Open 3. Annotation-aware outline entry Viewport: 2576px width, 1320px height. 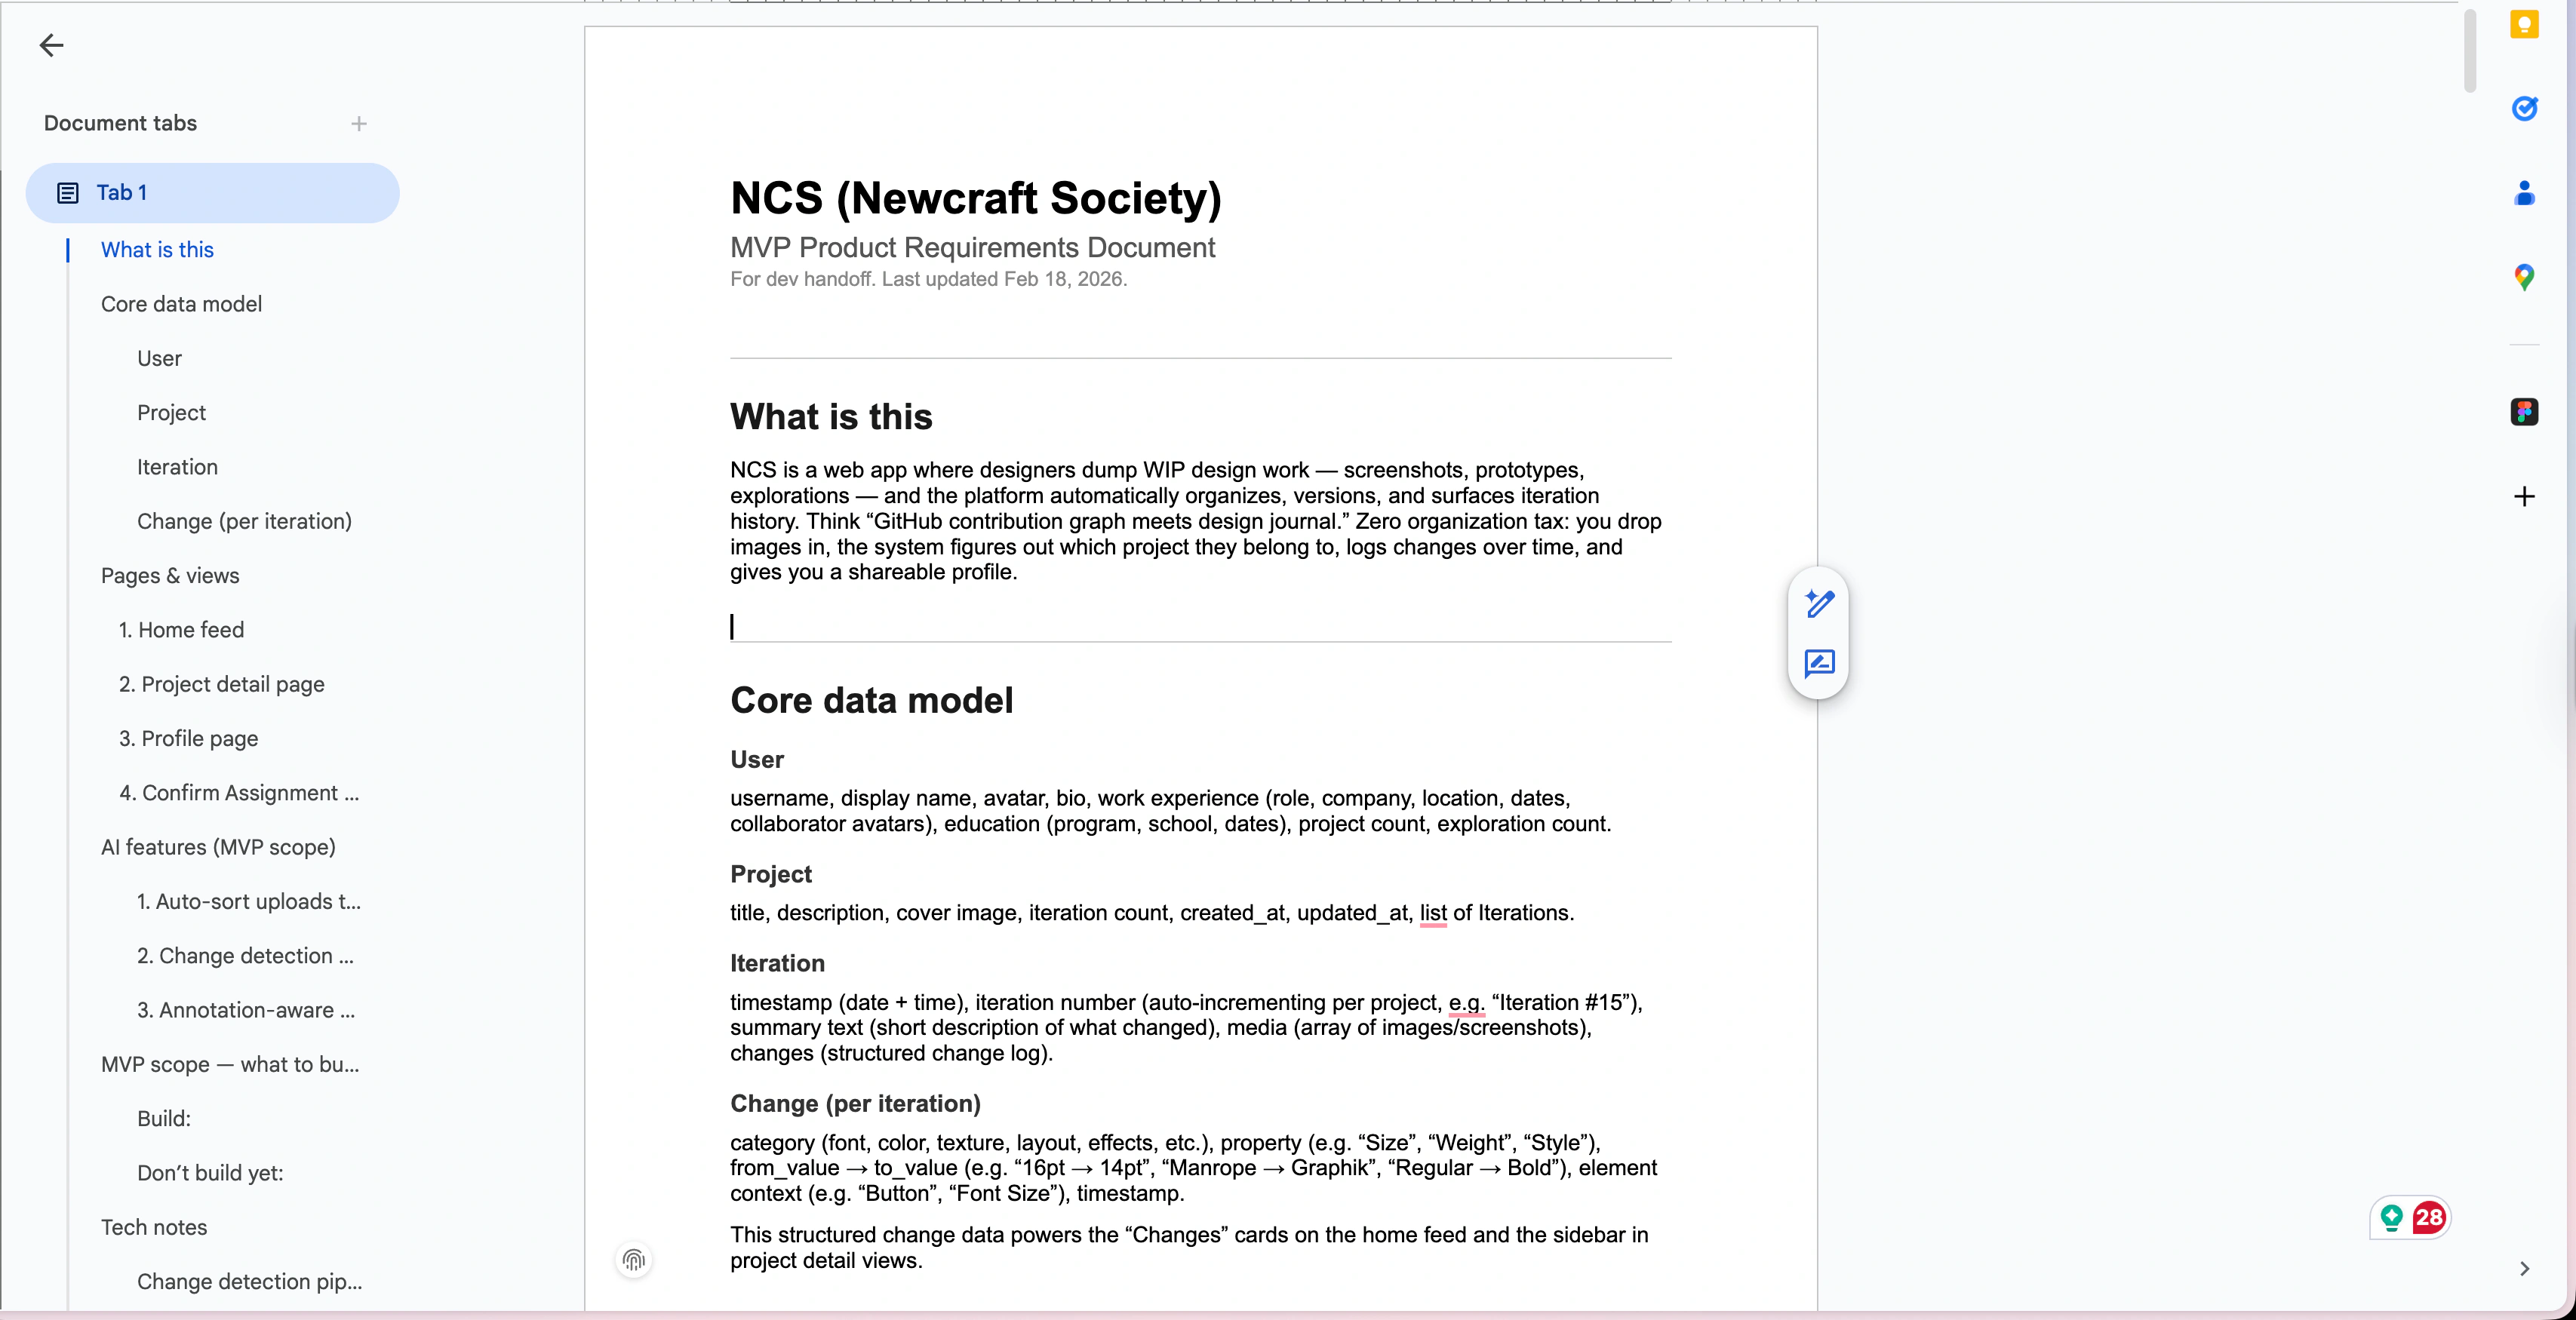[x=246, y=1010]
